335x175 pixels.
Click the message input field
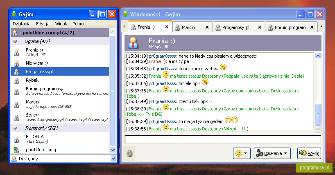pos(223,139)
